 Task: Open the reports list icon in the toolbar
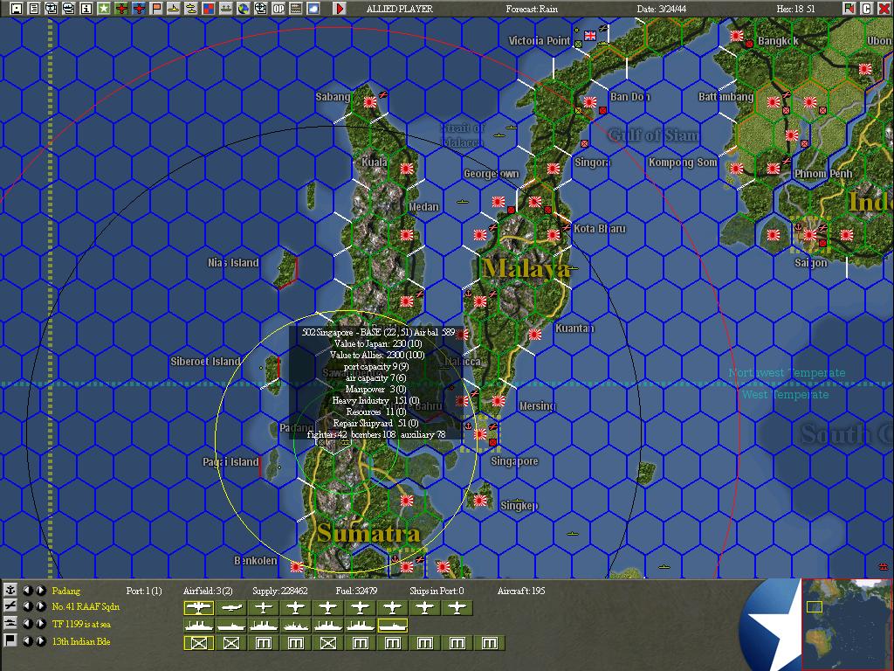34,8
